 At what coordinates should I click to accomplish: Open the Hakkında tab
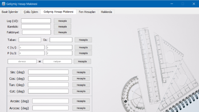coord(106,12)
